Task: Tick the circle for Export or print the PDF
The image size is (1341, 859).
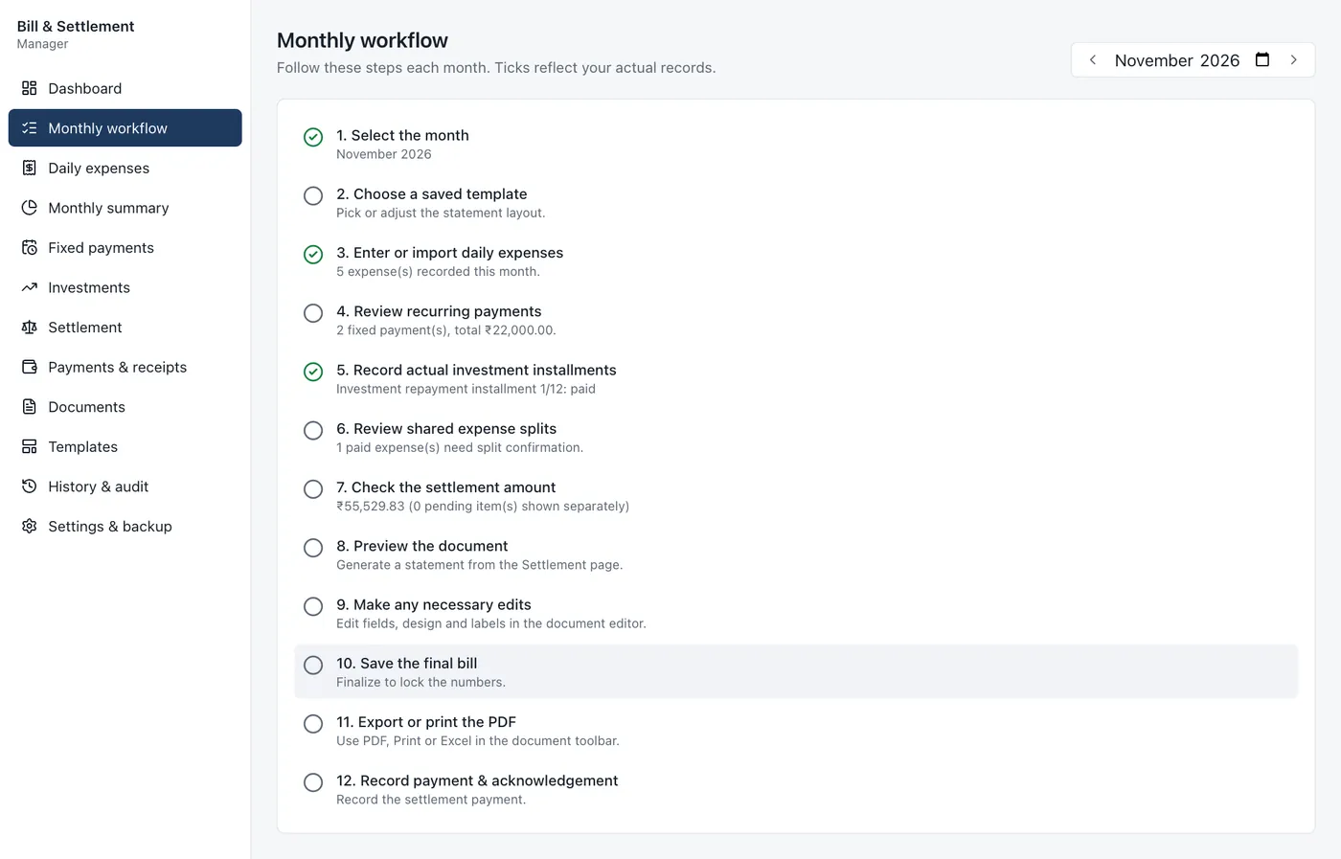Action: pyautogui.click(x=313, y=724)
